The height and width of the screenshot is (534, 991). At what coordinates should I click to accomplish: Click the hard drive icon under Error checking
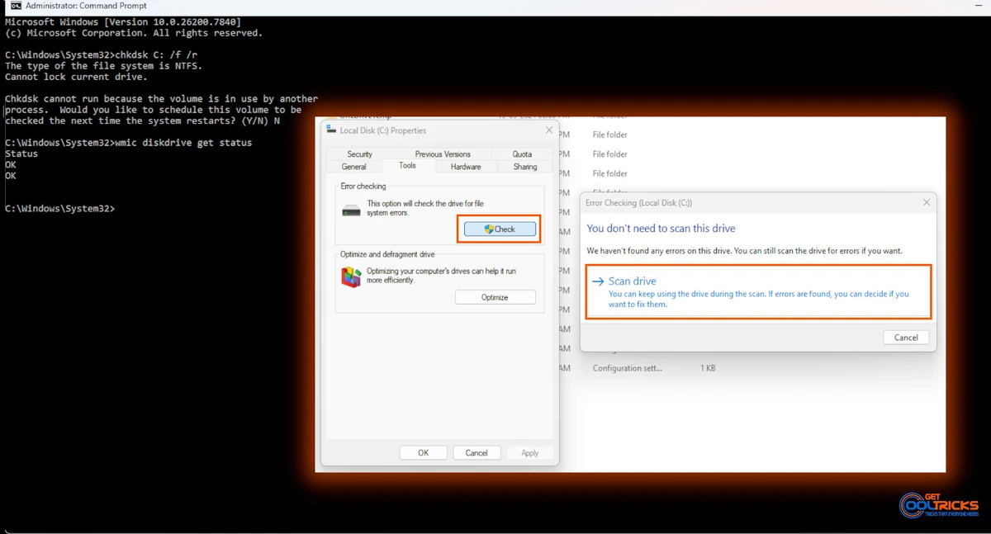coord(351,210)
